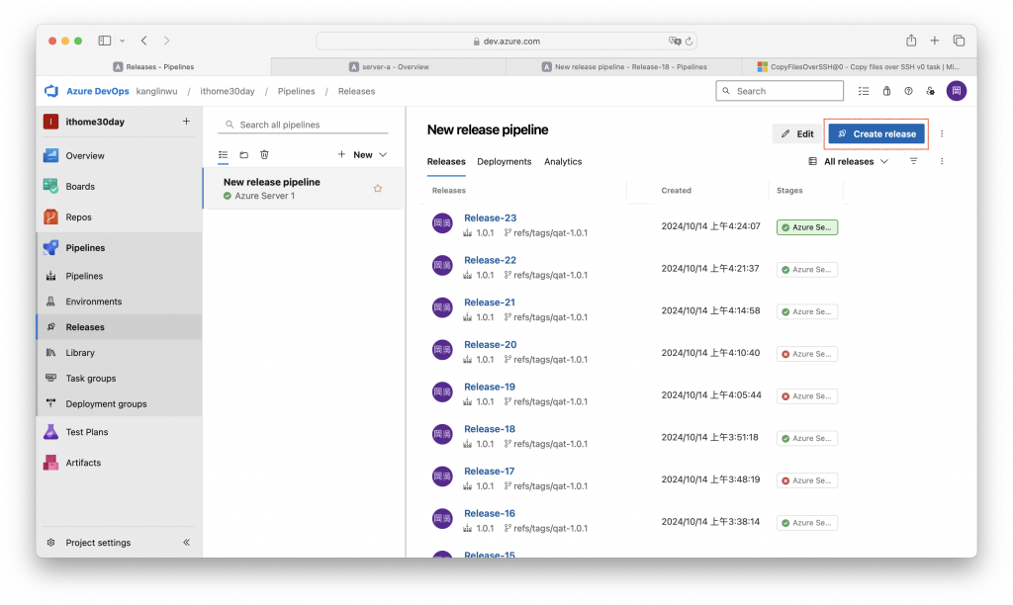The width and height of the screenshot is (1013, 605).
Task: Add new item next to ithome30day
Action: point(186,122)
